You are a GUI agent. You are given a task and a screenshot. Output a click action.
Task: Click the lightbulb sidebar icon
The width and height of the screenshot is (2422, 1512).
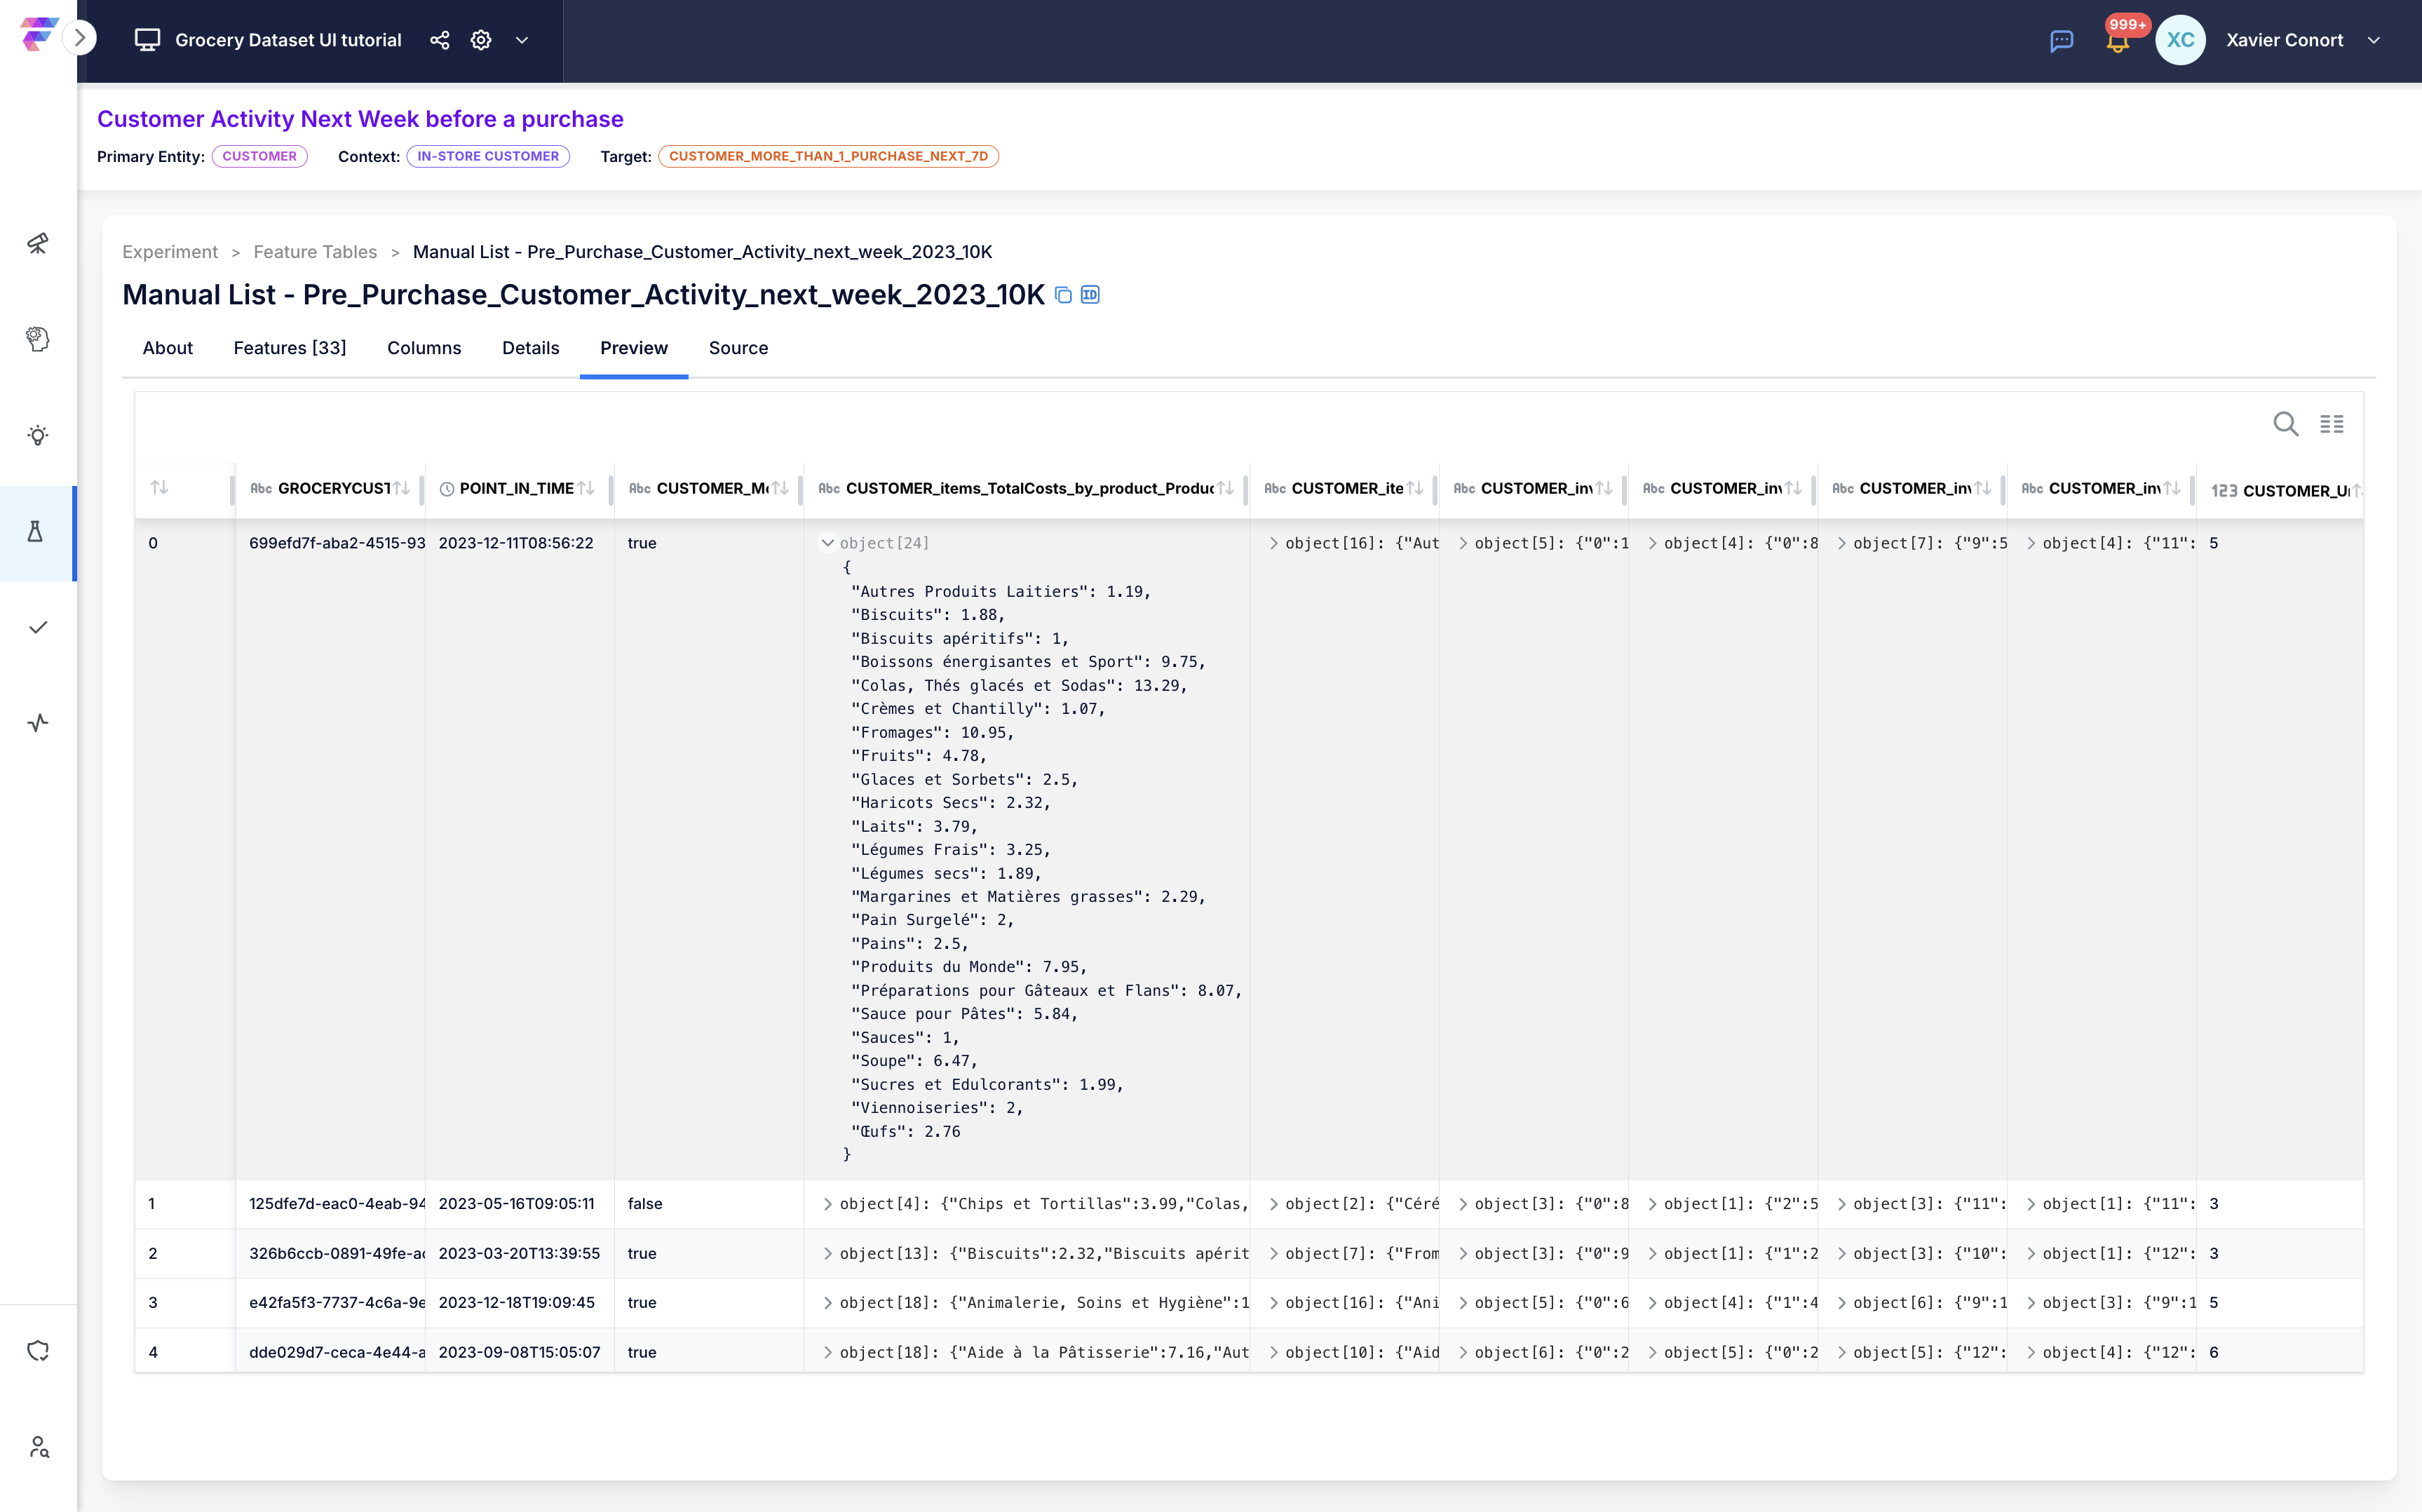coord(38,435)
